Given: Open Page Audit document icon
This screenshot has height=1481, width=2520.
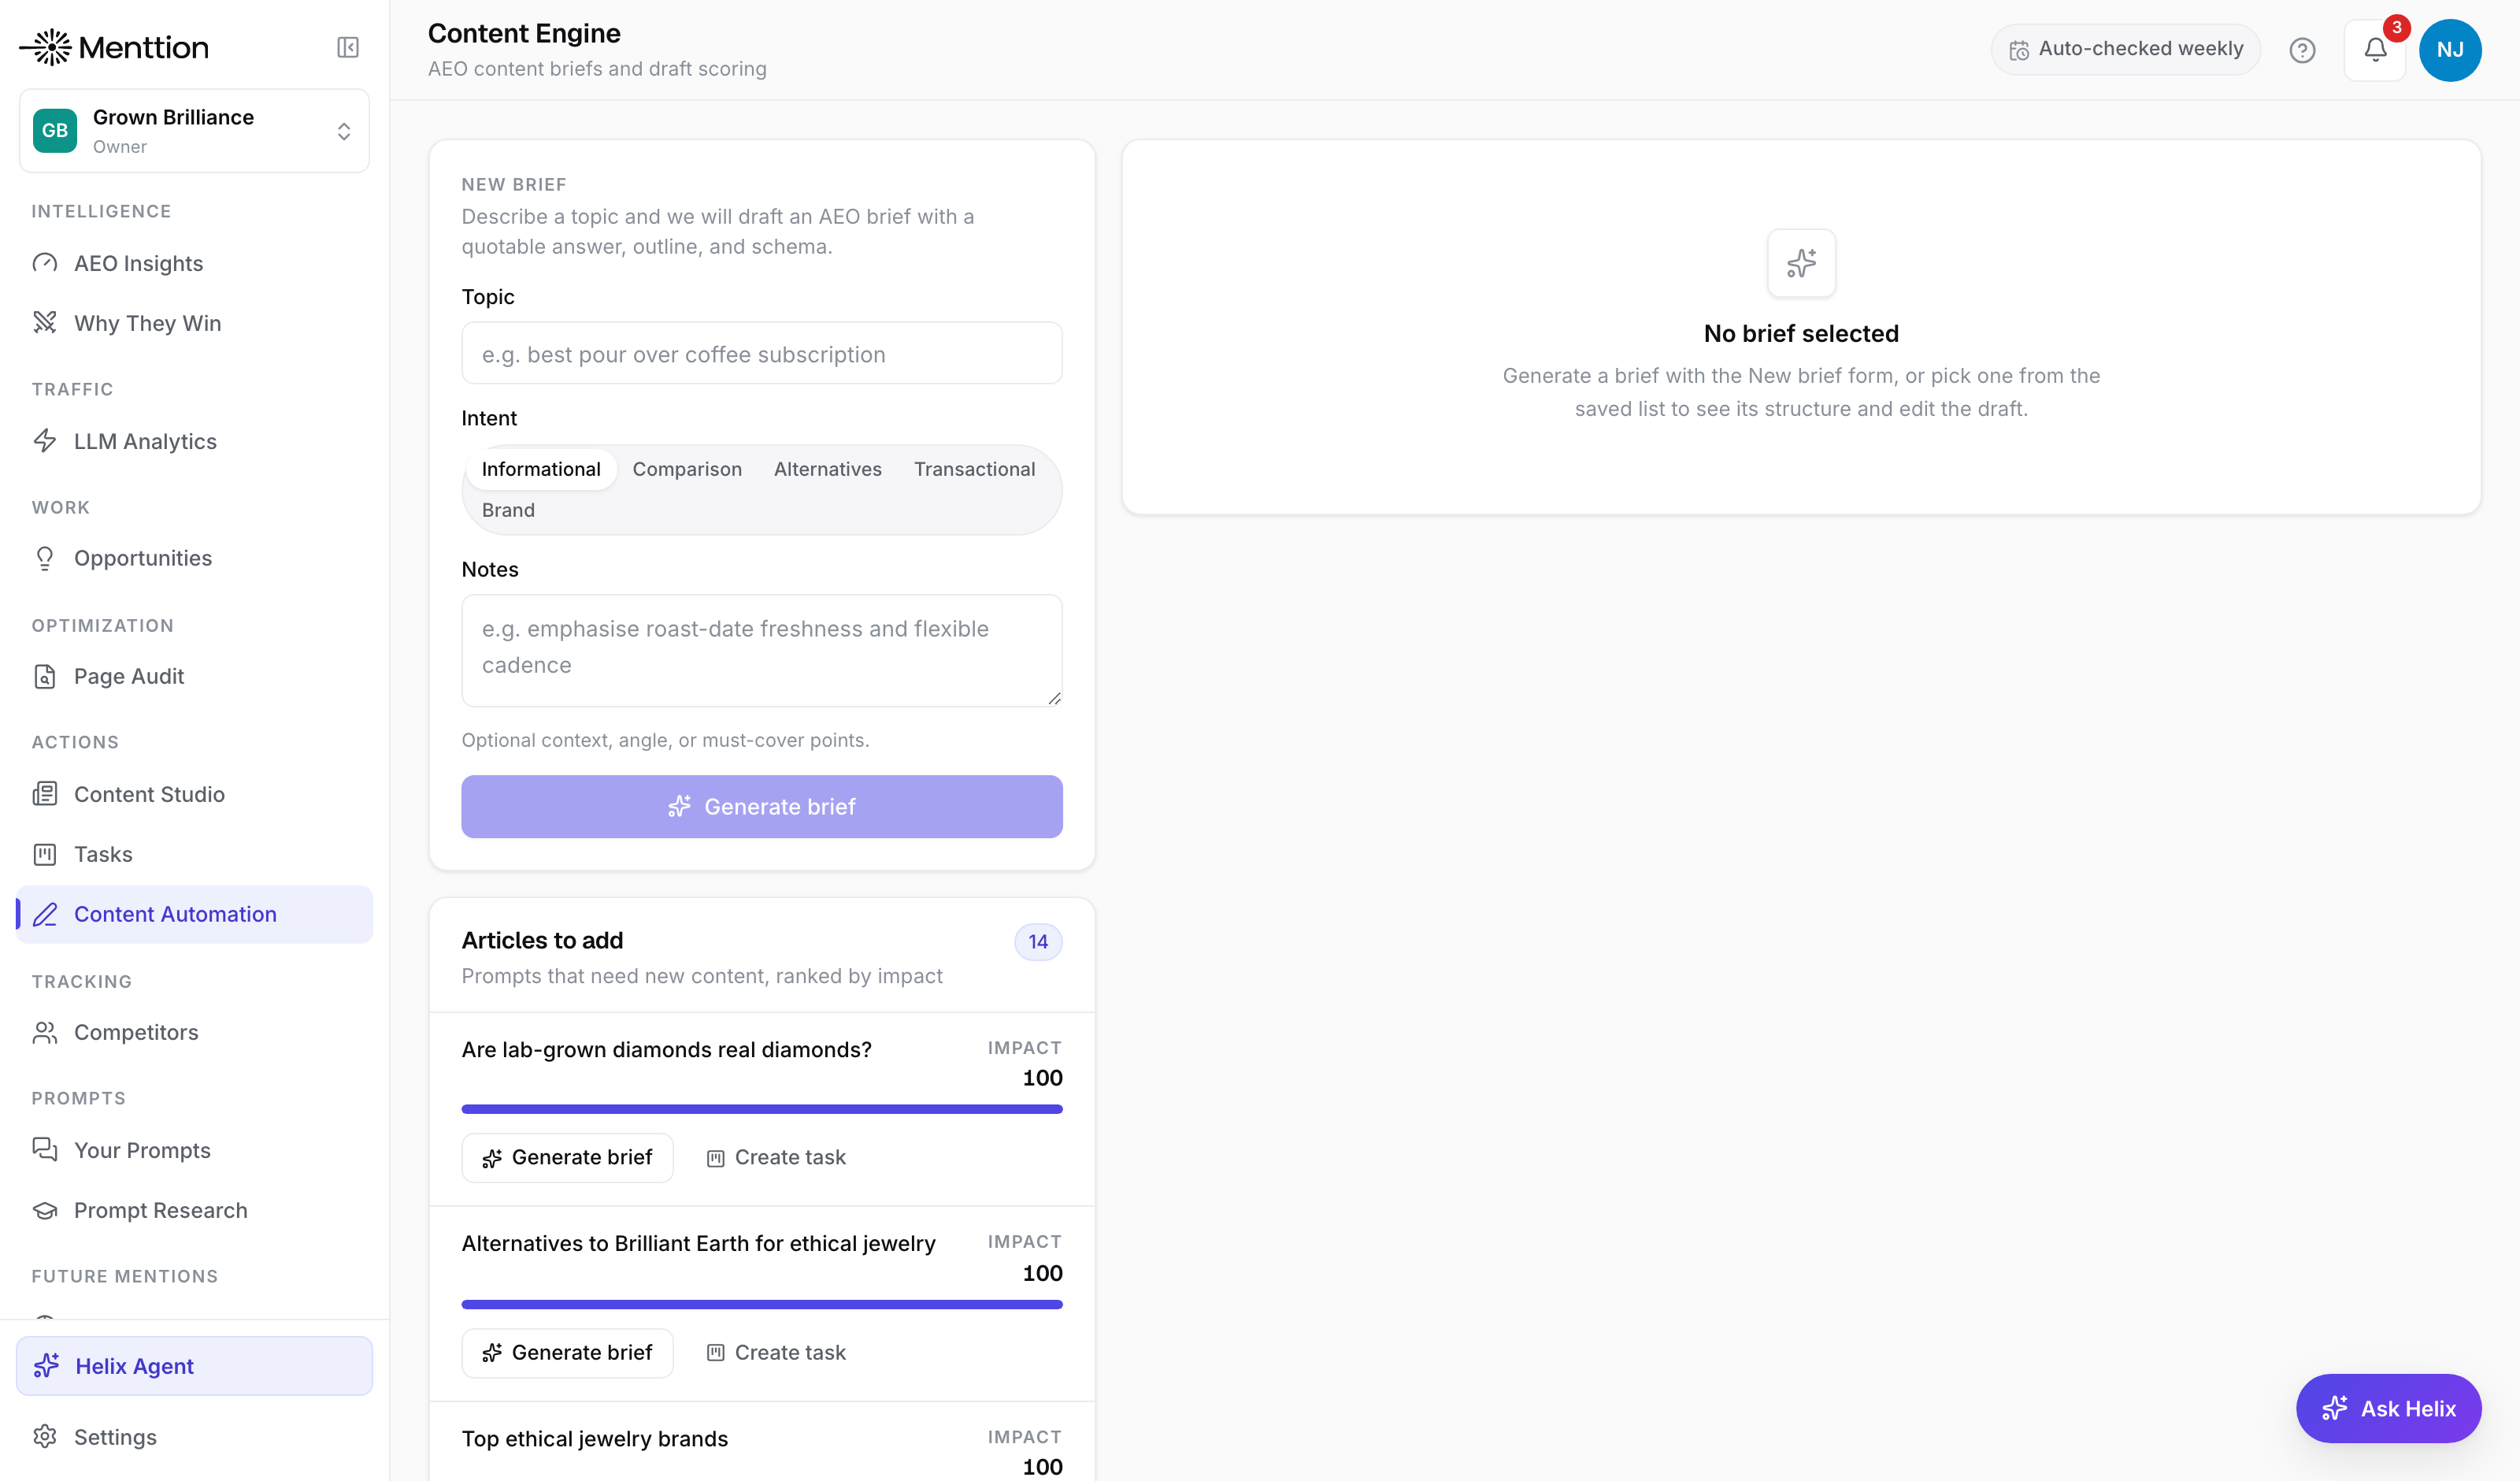Looking at the screenshot, I should click(45, 675).
